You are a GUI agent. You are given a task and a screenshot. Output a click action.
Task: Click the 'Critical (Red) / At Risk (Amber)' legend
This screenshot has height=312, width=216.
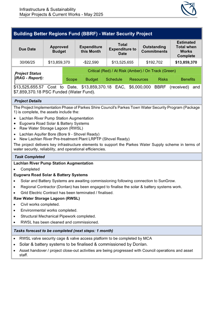tap(132, 71)
